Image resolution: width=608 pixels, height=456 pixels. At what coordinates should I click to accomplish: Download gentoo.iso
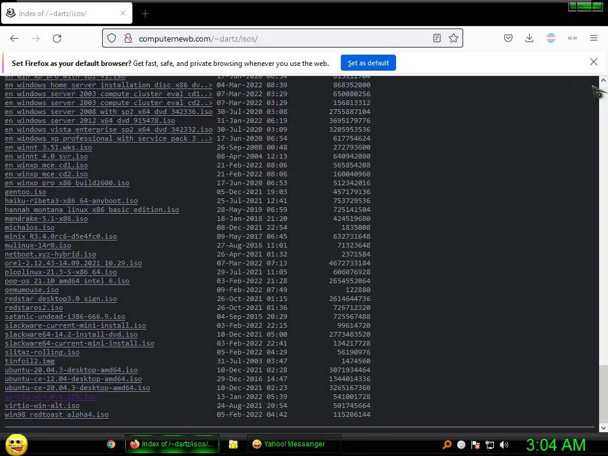pyautogui.click(x=26, y=192)
